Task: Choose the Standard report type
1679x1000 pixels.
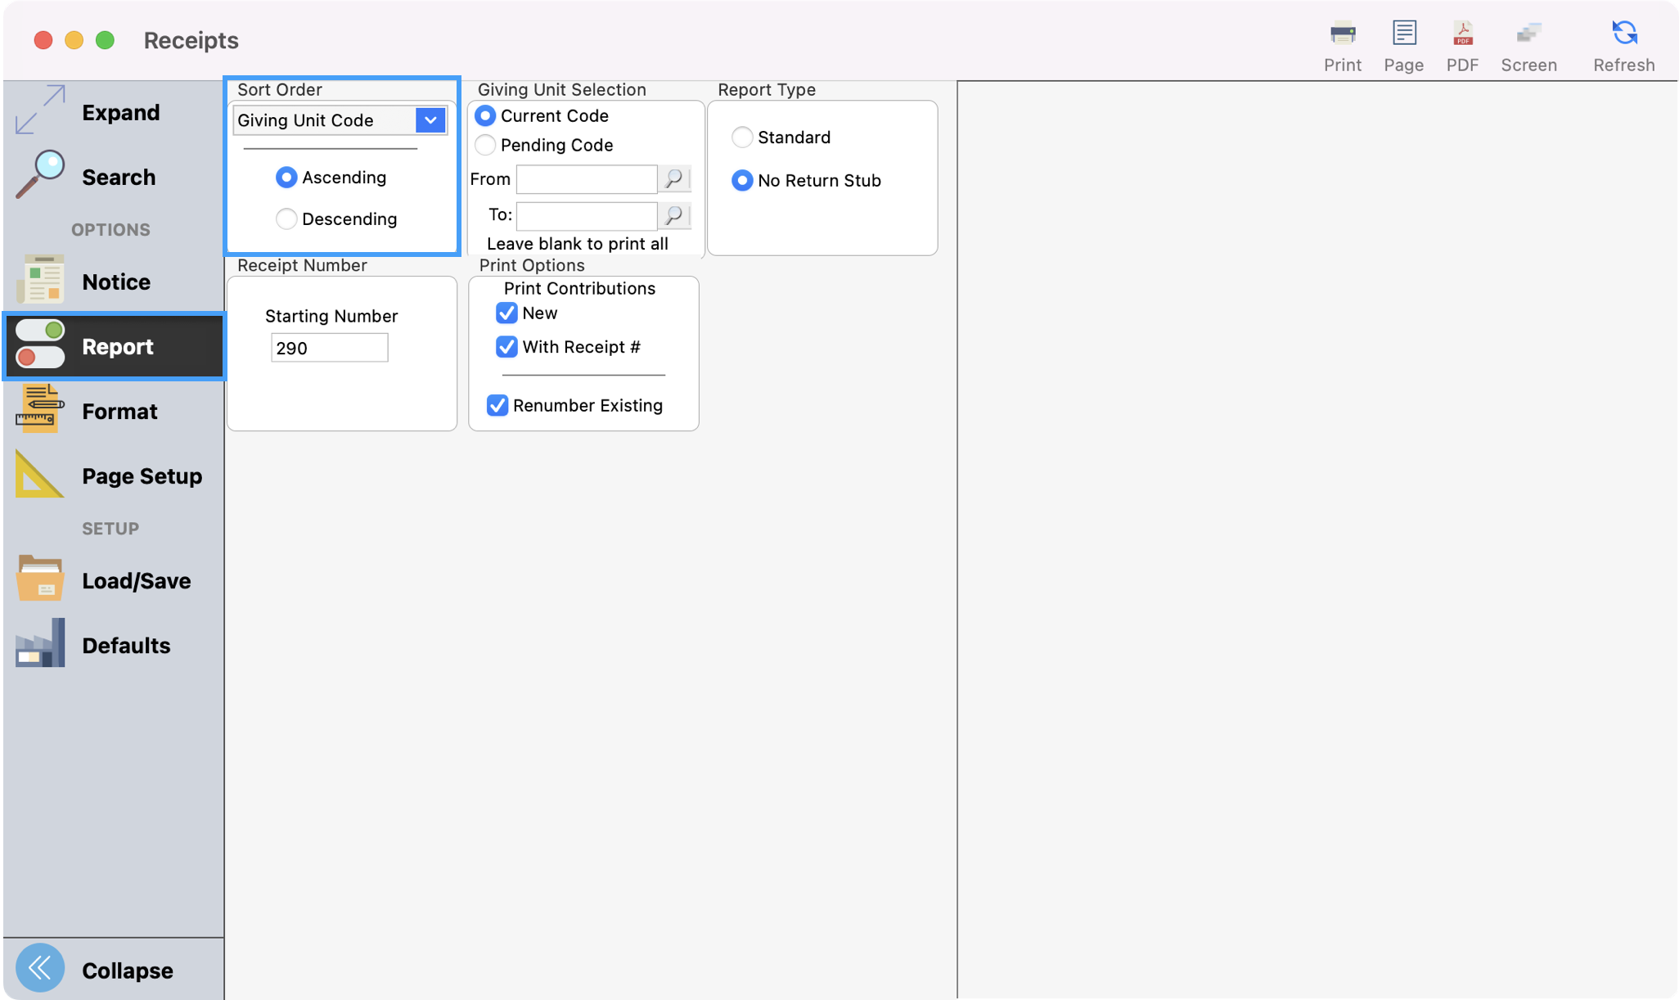Action: click(x=742, y=137)
